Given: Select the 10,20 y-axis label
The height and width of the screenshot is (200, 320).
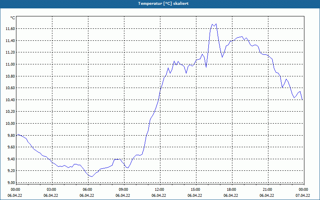Looking at the screenshot, I should click(x=10, y=112).
